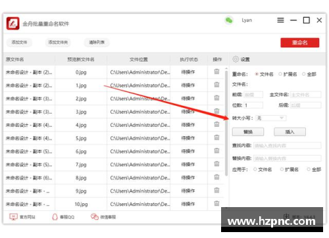This screenshot has width=329, height=238.
Task: Click the 待操作 status in the 4.jpg row
Action: click(x=188, y=125)
